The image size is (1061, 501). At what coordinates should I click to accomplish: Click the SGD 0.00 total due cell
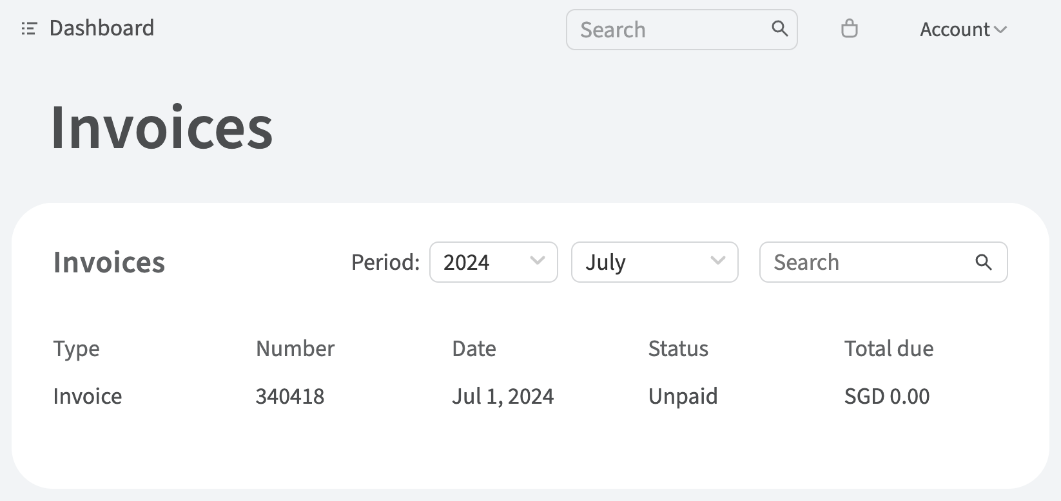tap(887, 396)
